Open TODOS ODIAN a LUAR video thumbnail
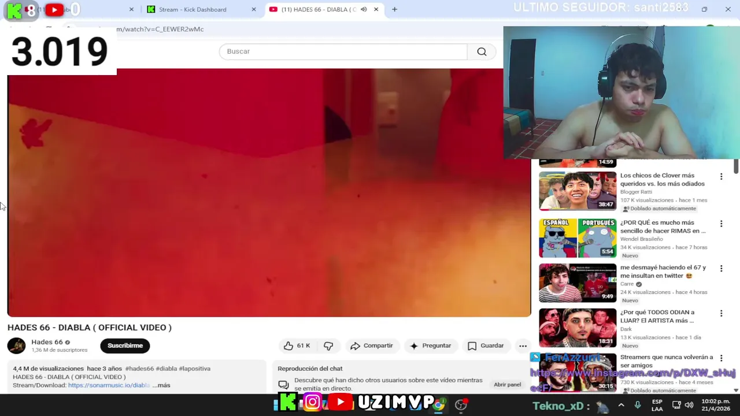 578,328
